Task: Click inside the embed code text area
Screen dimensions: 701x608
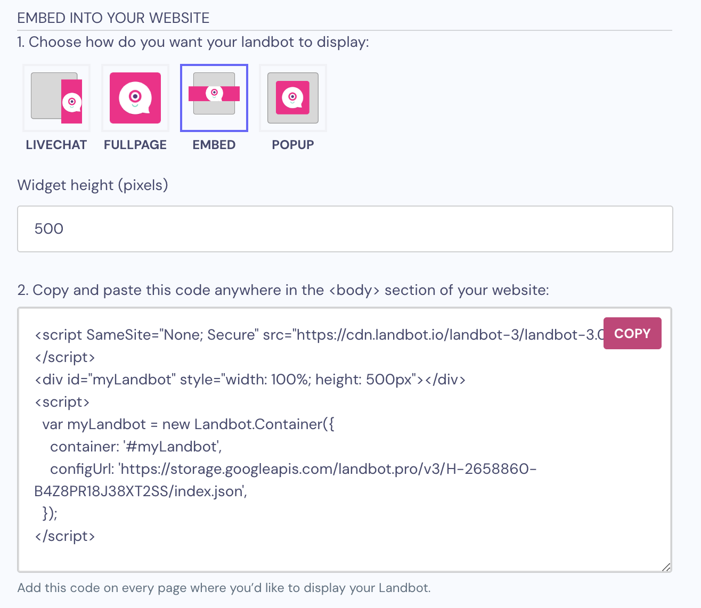Action: (345, 440)
